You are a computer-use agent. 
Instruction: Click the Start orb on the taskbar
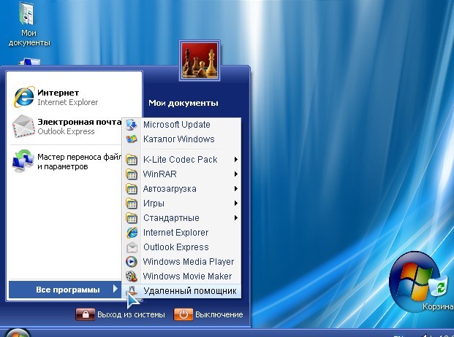tap(18, 333)
